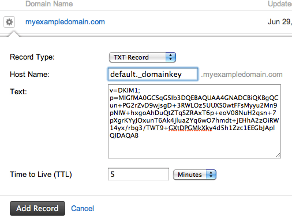Focus the TTL value field showing 5
The height and width of the screenshot is (218, 292).
138,174
